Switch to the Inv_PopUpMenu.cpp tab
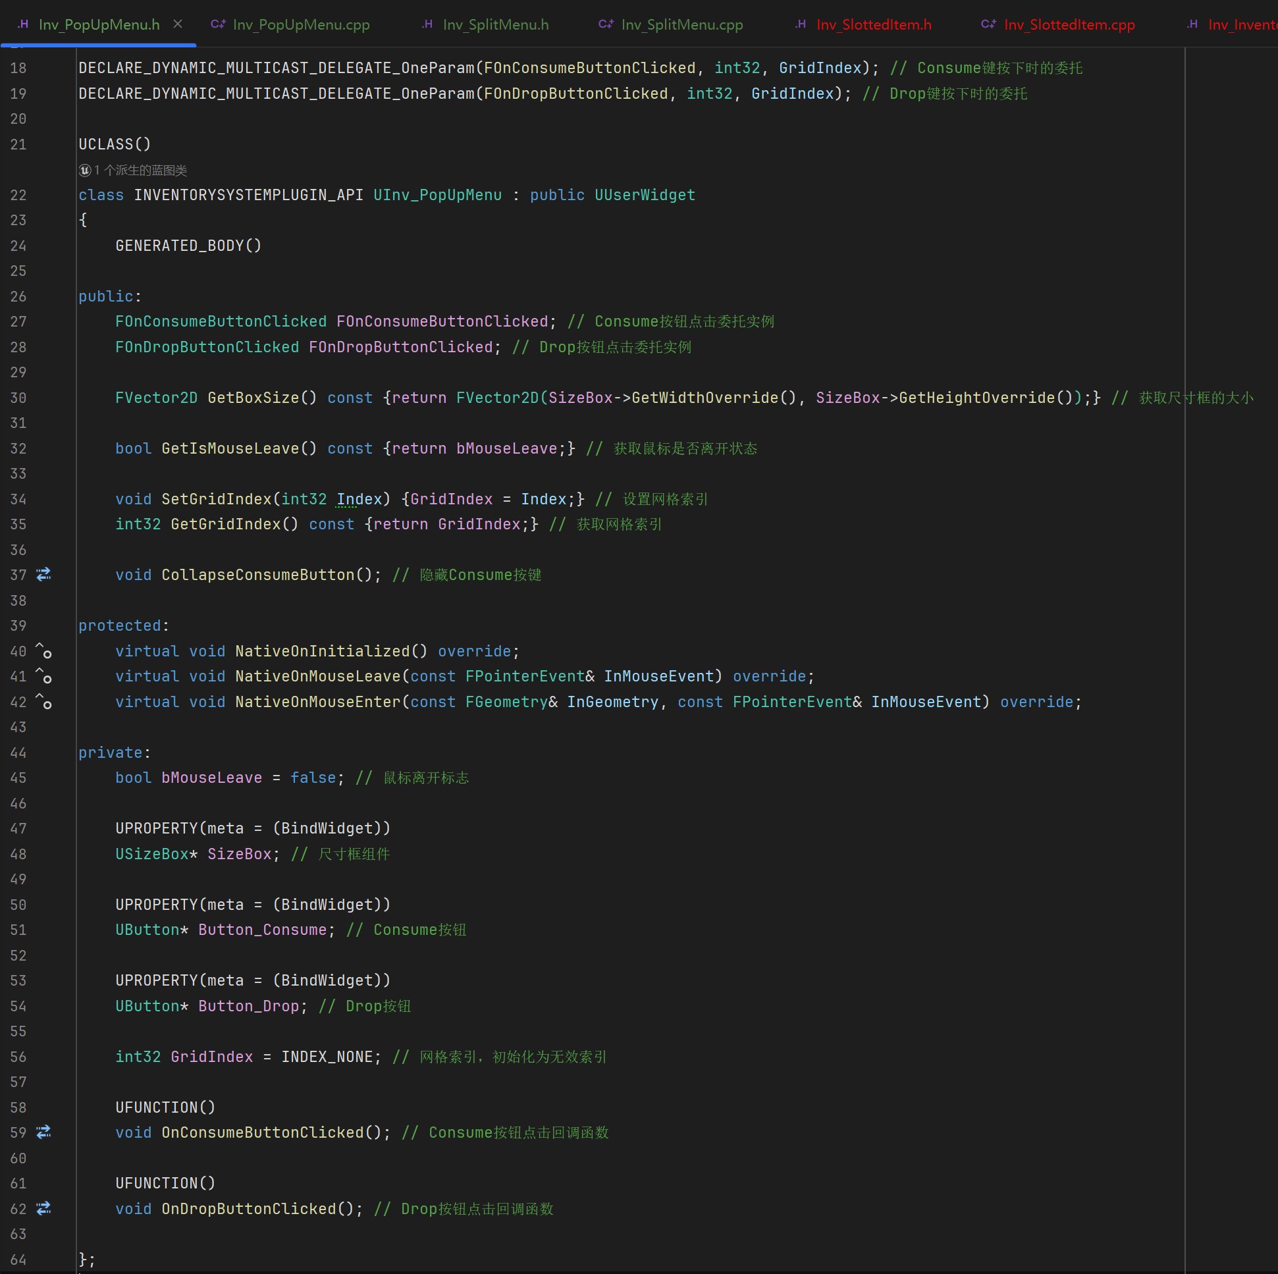Image resolution: width=1278 pixels, height=1274 pixels. (x=301, y=24)
